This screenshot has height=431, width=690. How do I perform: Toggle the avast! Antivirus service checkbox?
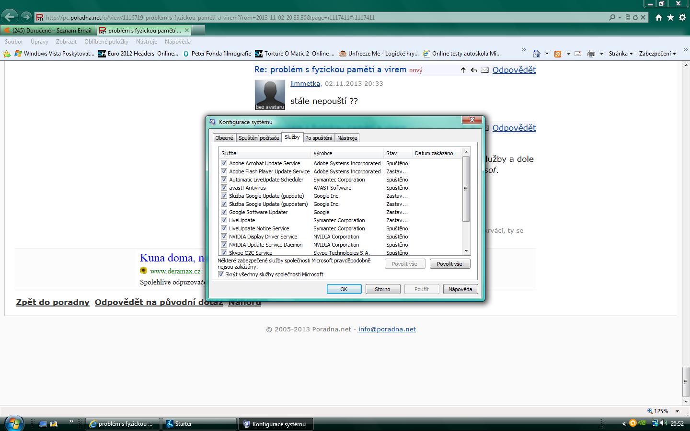coord(224,188)
